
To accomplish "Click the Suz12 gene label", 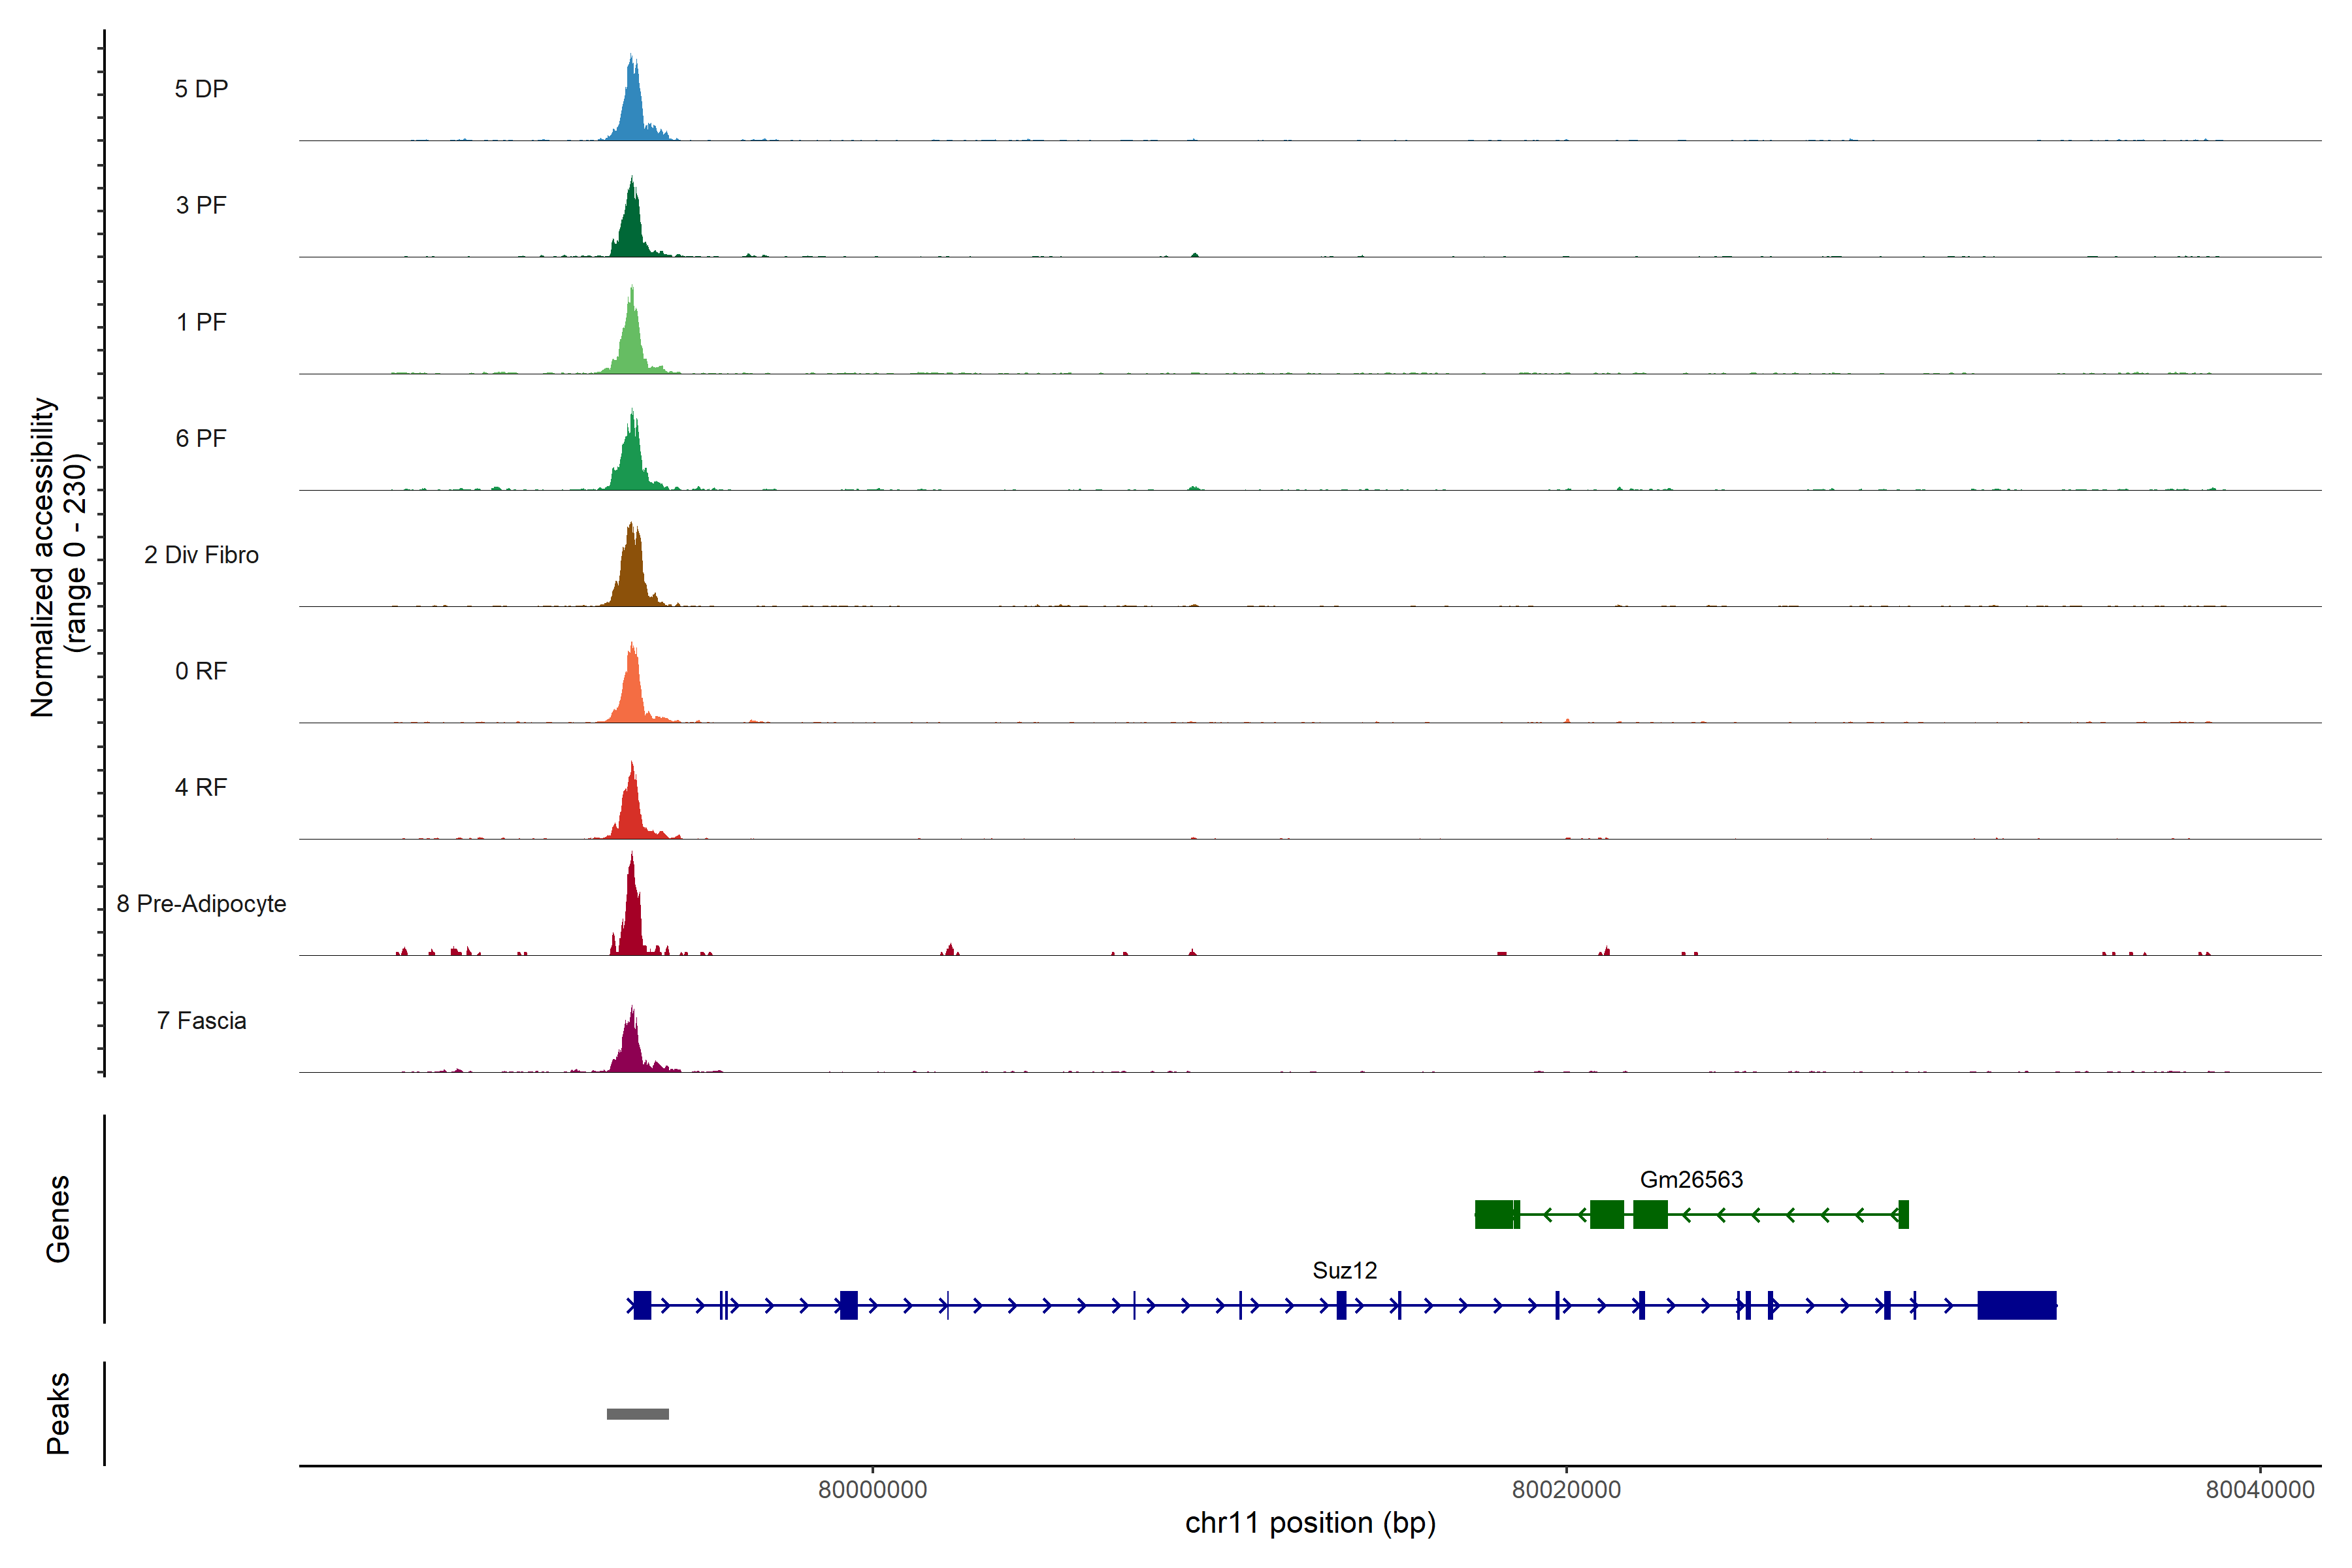I will [x=1344, y=1270].
